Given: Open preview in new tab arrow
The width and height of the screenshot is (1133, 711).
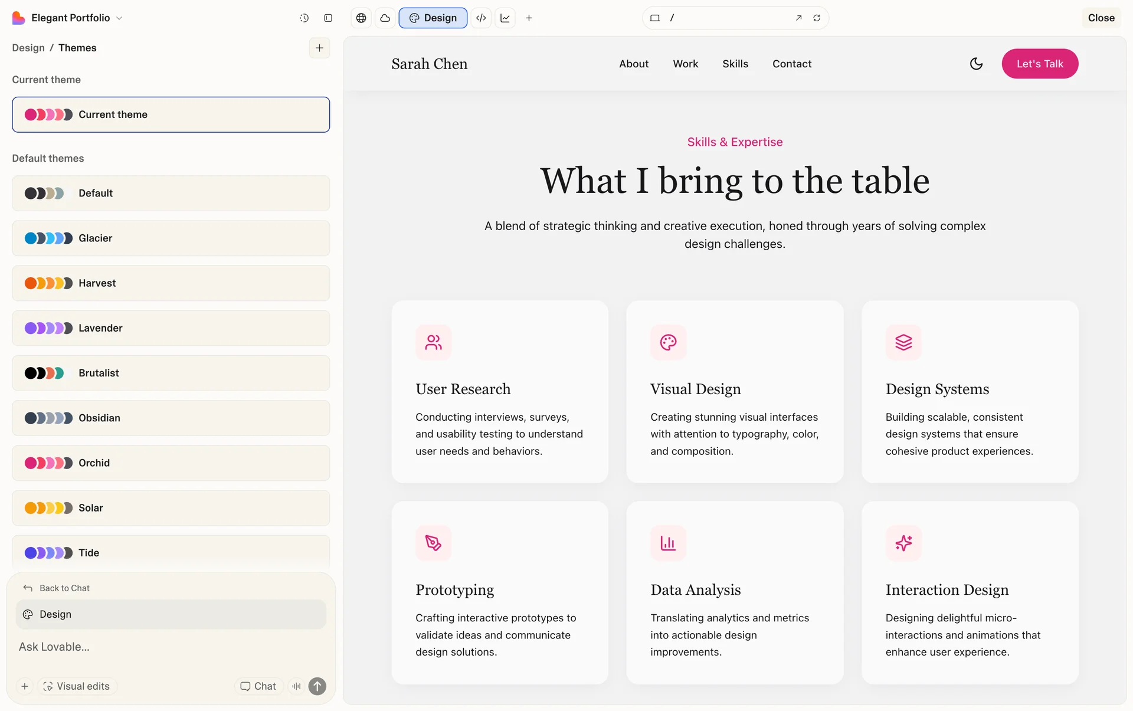Looking at the screenshot, I should tap(798, 18).
